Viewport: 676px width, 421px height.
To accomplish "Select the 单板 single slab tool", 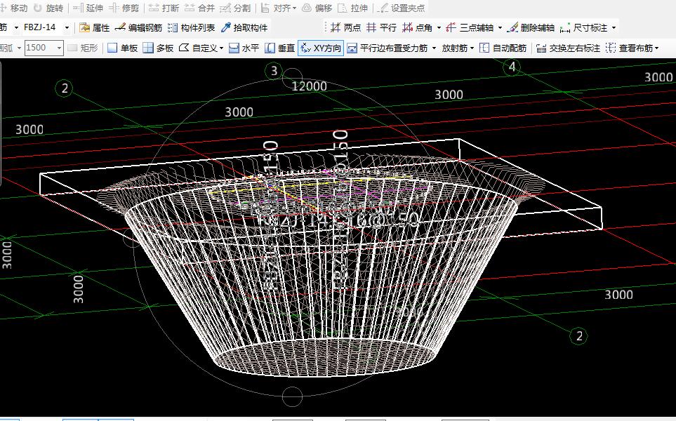I will click(x=122, y=48).
